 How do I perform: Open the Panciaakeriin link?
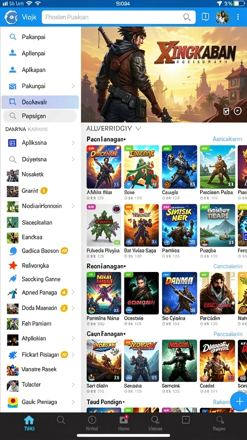tap(228, 334)
